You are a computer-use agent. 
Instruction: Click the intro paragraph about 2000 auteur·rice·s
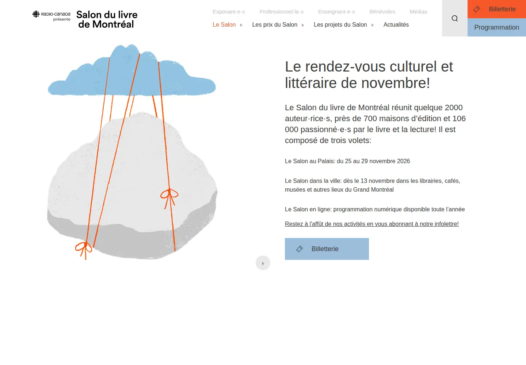(x=376, y=124)
